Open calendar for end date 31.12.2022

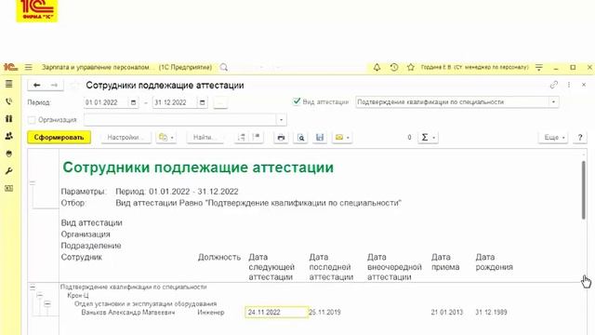click(203, 102)
